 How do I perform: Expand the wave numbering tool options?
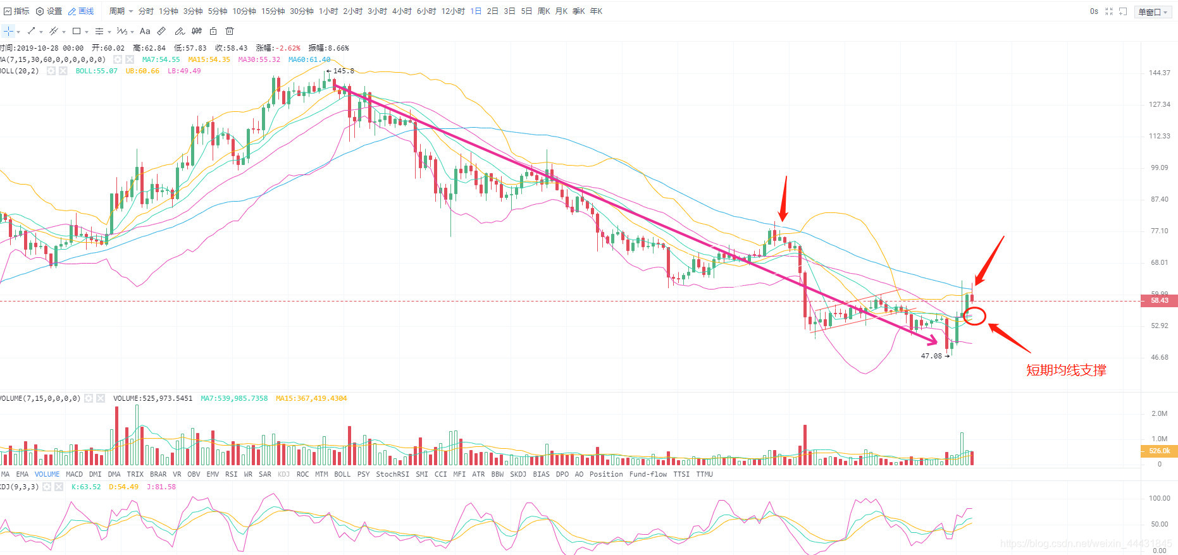point(132,32)
